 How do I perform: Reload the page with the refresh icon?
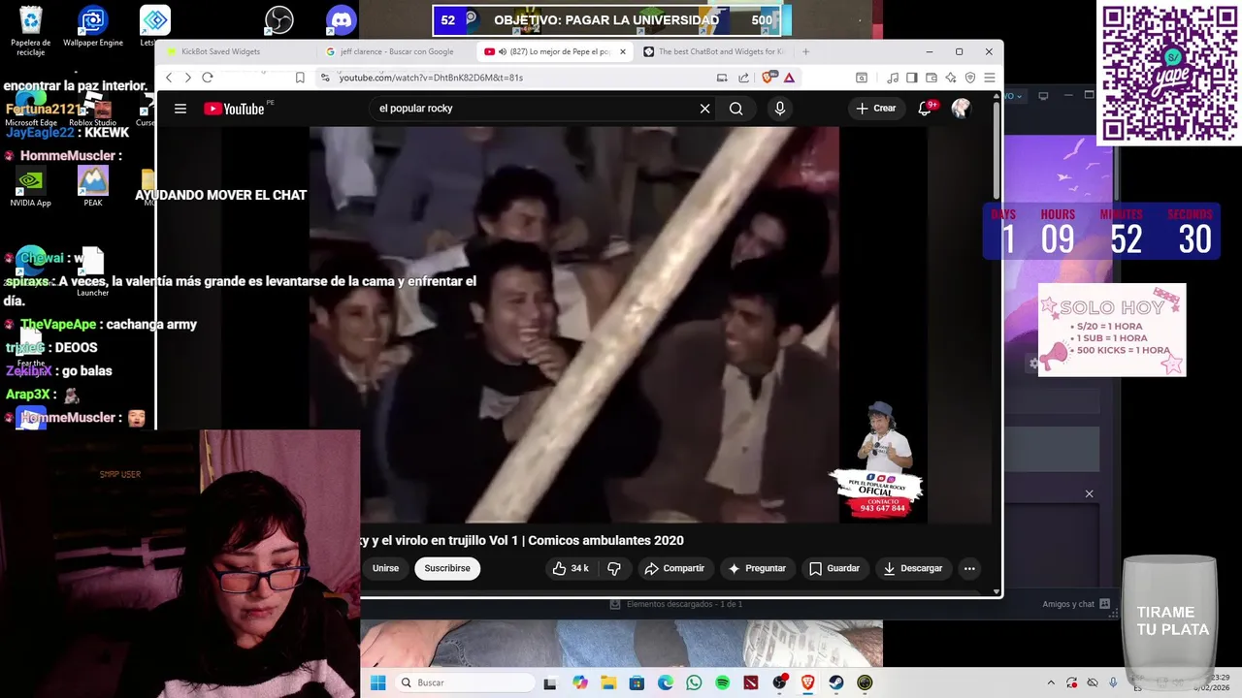click(x=208, y=78)
